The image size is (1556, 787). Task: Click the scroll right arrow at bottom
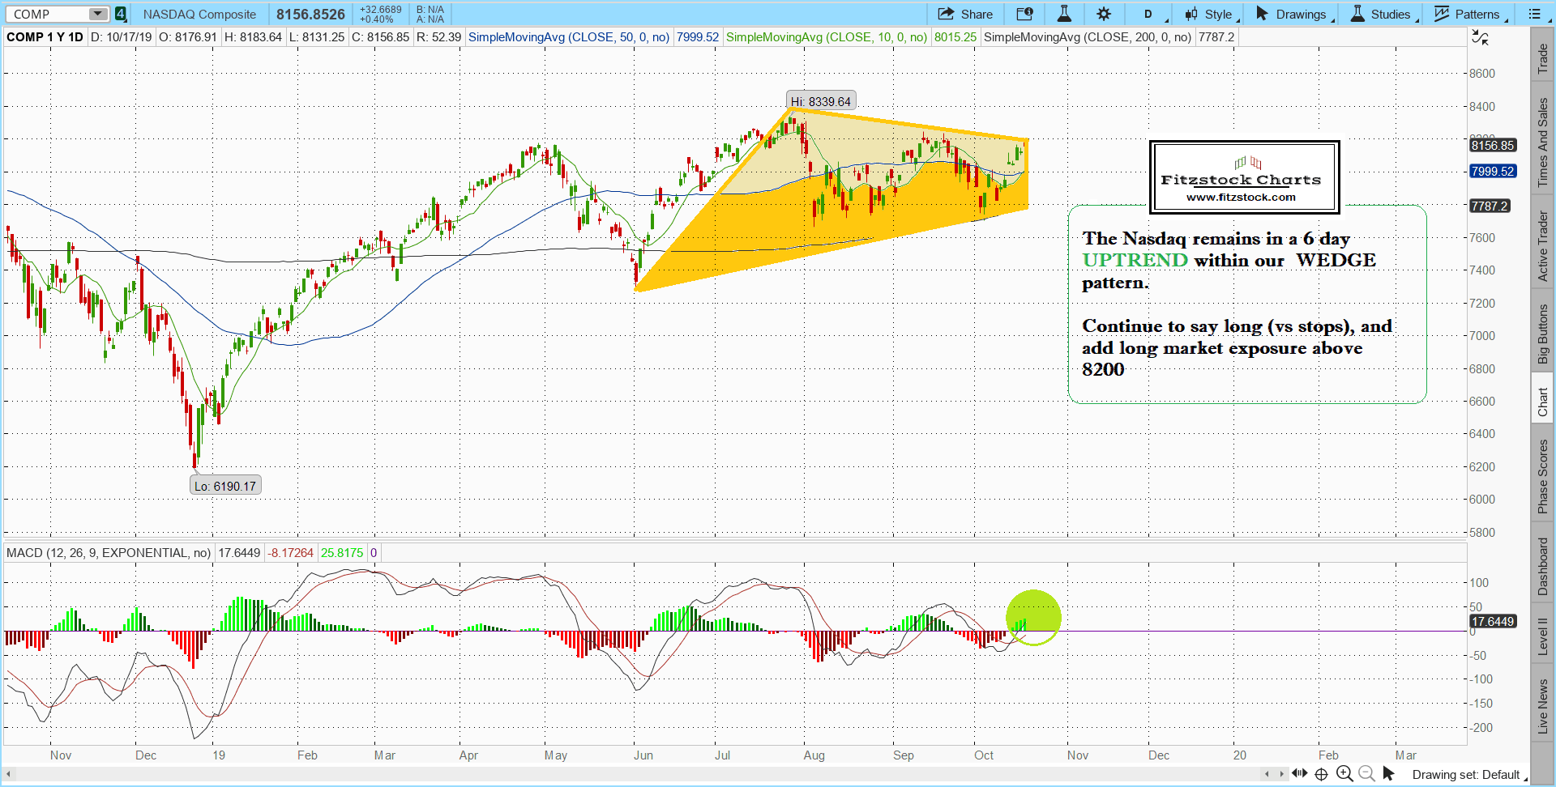[x=1281, y=774]
